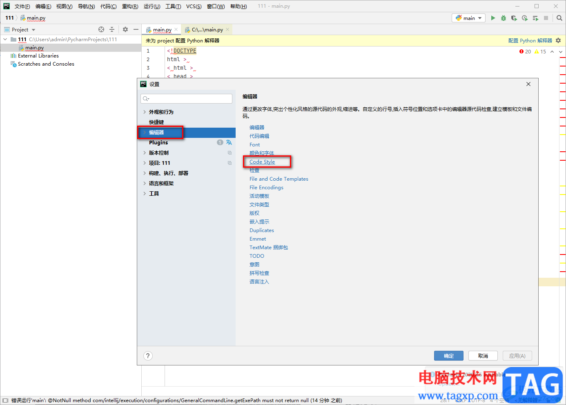Click the 取消 button
This screenshot has height=405, width=566.
click(483, 356)
